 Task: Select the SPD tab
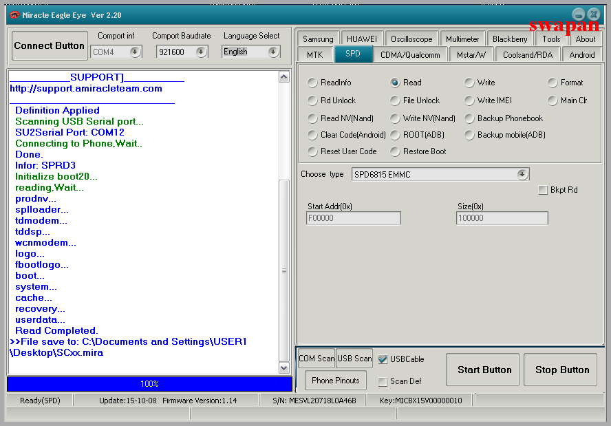(x=353, y=54)
